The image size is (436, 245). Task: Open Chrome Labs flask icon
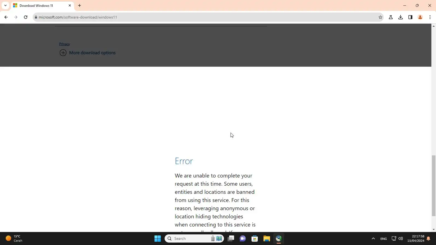(391, 17)
